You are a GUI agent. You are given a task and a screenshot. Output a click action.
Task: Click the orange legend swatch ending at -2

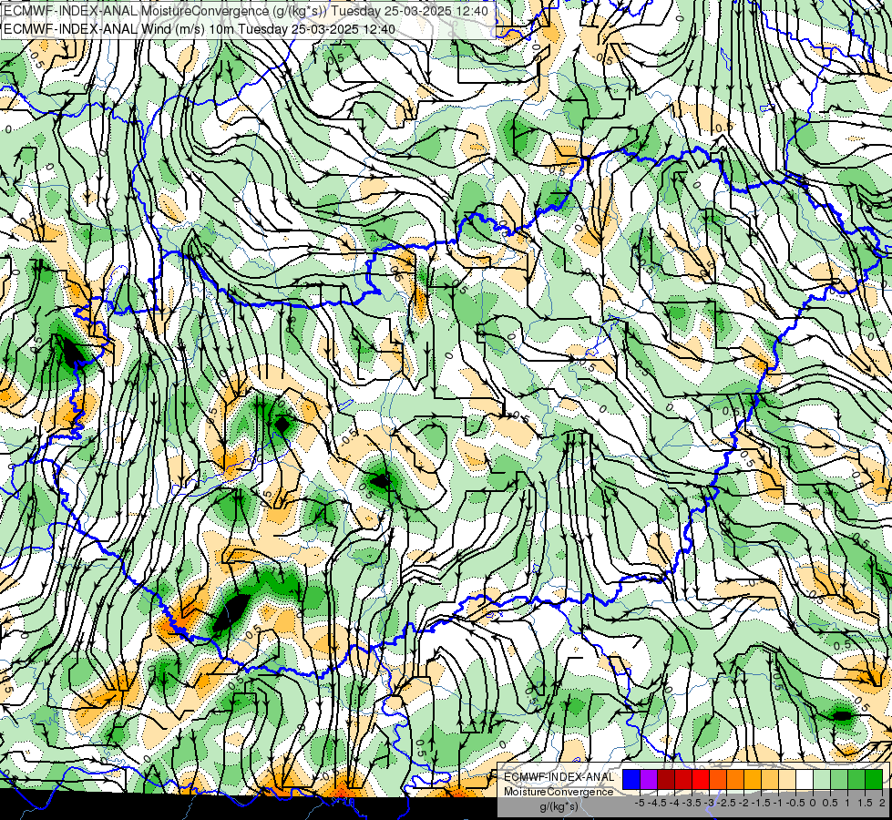(x=735, y=780)
